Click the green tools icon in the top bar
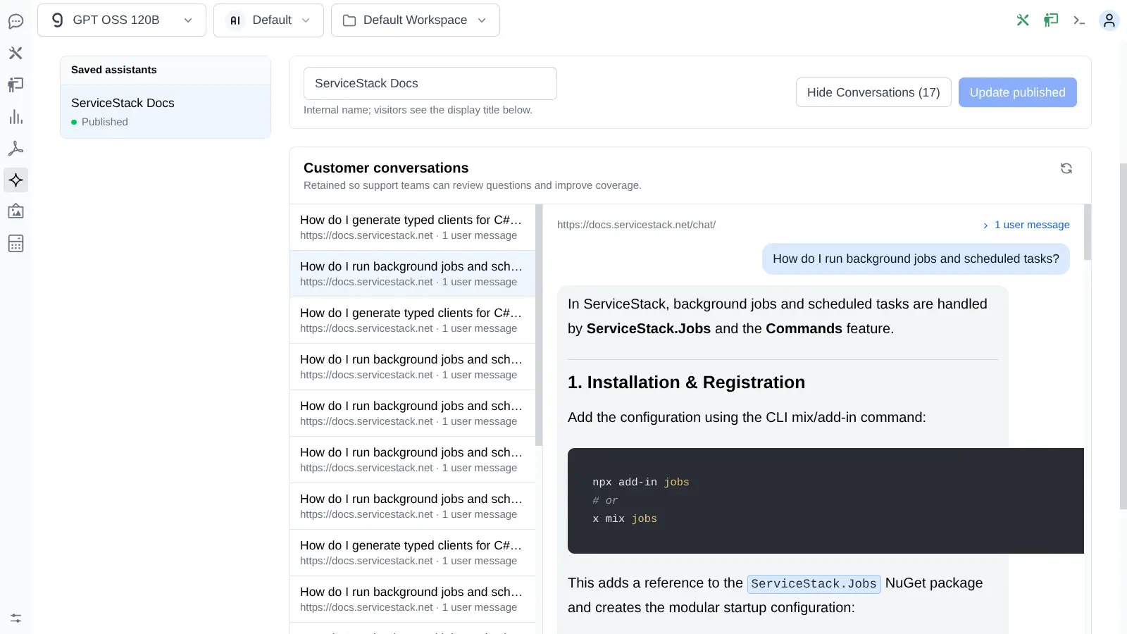The width and height of the screenshot is (1127, 634). [1023, 20]
